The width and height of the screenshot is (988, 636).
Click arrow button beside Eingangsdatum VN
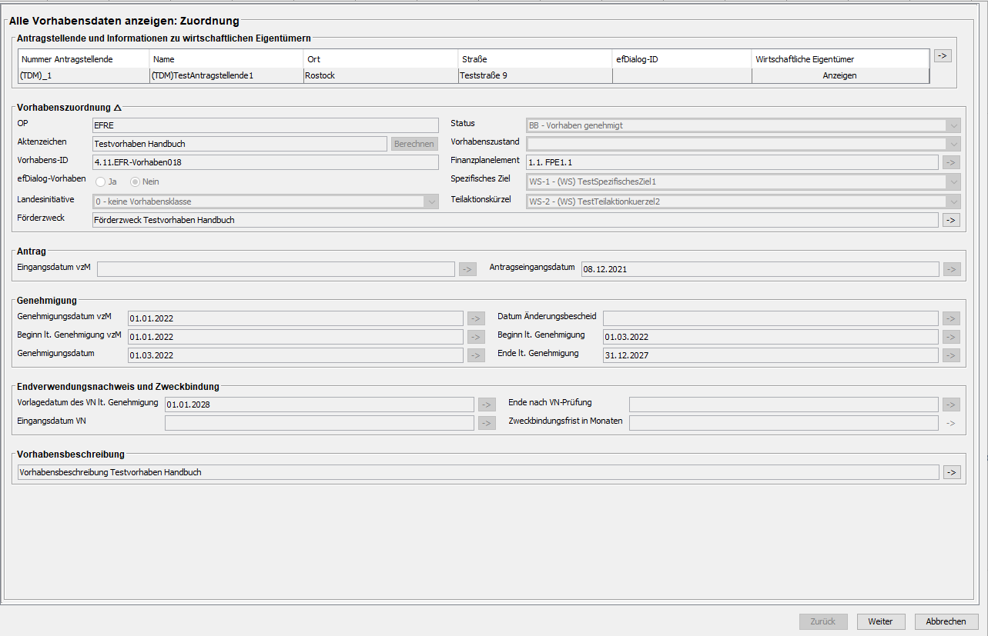(x=487, y=423)
